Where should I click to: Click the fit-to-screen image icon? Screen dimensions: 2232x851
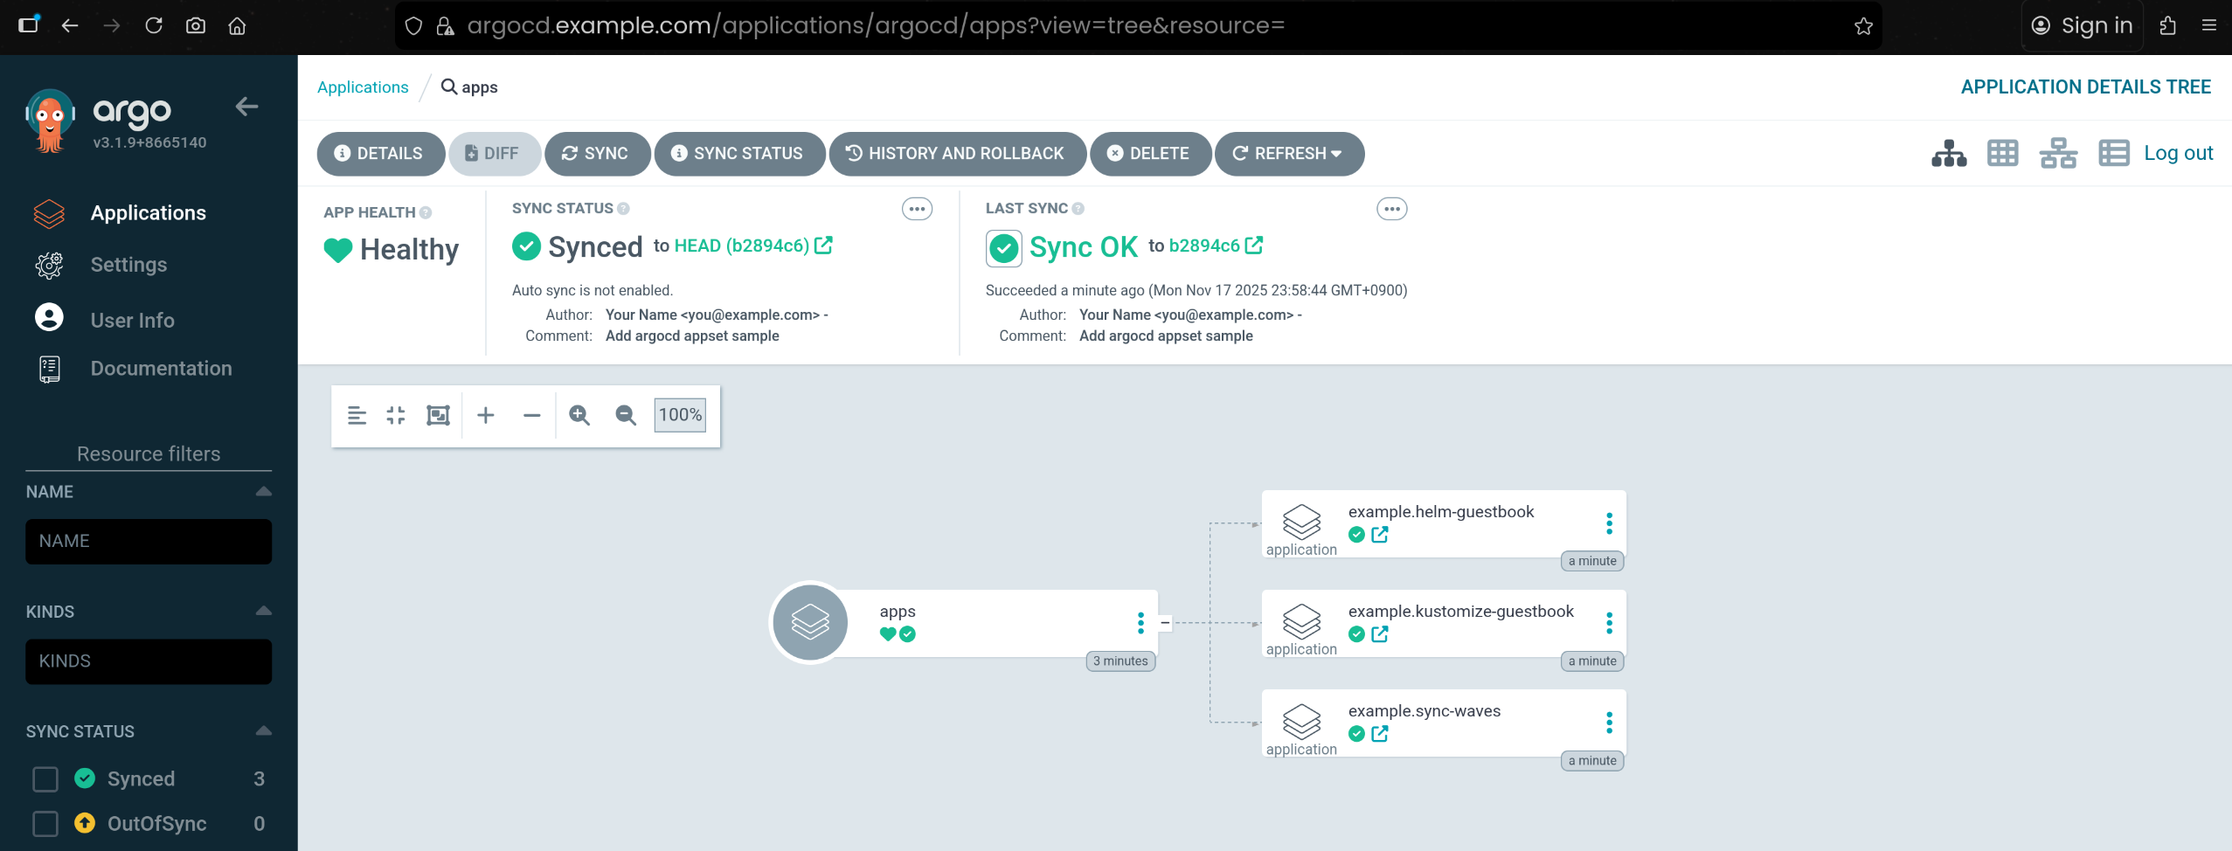pyautogui.click(x=438, y=415)
